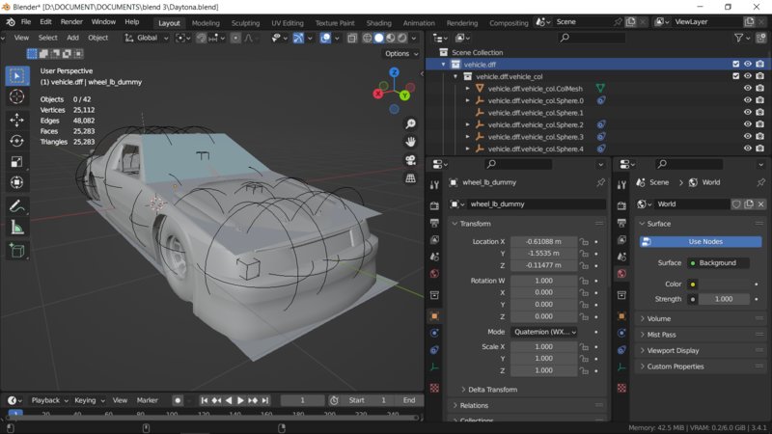Switch to Shading workspace tab
772x434 pixels.
coord(378,23)
